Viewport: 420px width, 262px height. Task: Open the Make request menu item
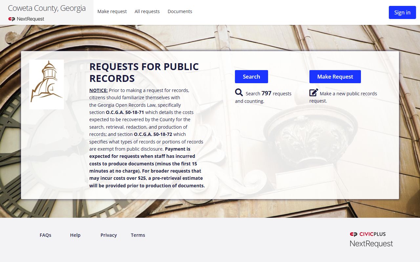pos(112,11)
